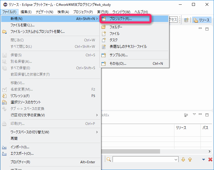Click the open-project folder icon in the file menu

point(4,32)
